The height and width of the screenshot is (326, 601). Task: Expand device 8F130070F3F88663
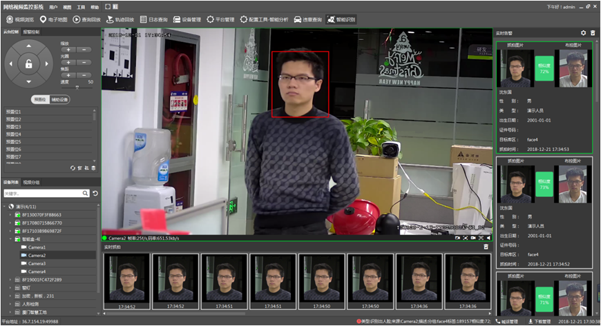[x=10, y=214]
